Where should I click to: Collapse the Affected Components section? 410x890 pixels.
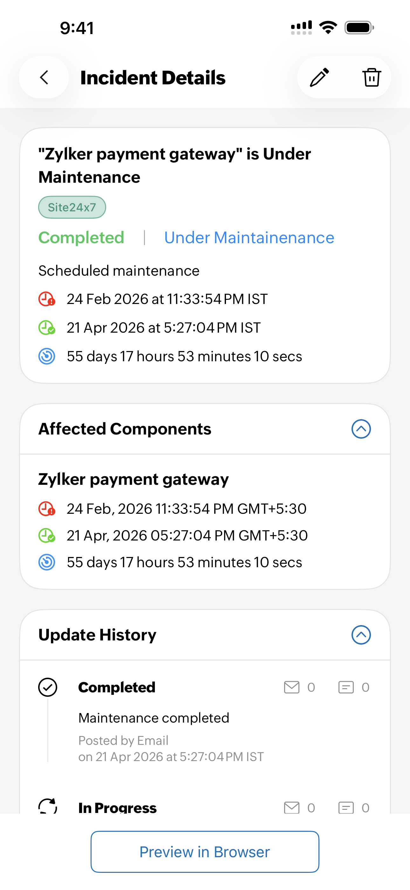coord(361,429)
